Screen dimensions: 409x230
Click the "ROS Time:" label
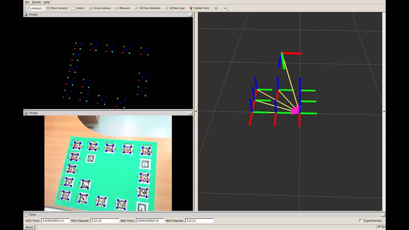(x=33, y=221)
